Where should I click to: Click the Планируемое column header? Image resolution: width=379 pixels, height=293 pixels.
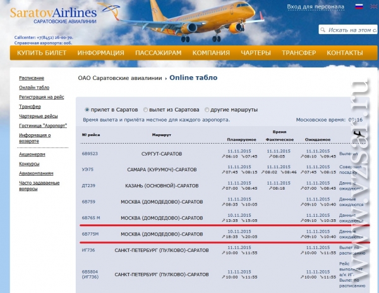click(x=241, y=140)
